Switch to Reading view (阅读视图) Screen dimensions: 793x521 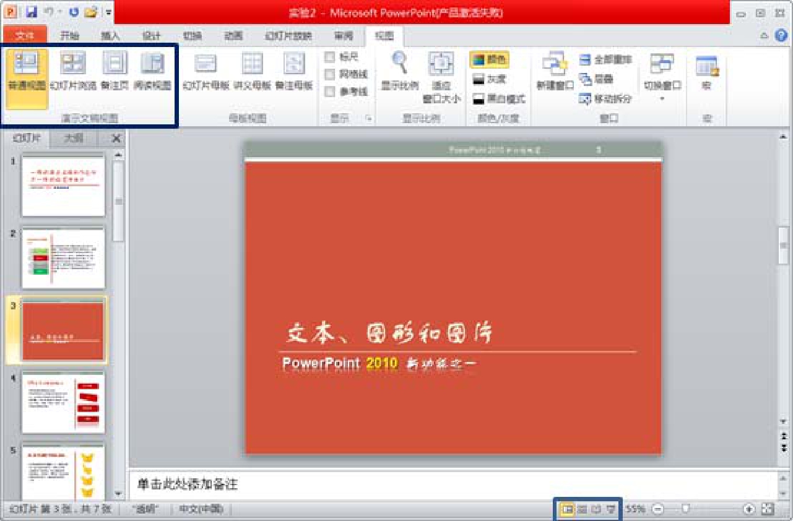[152, 72]
